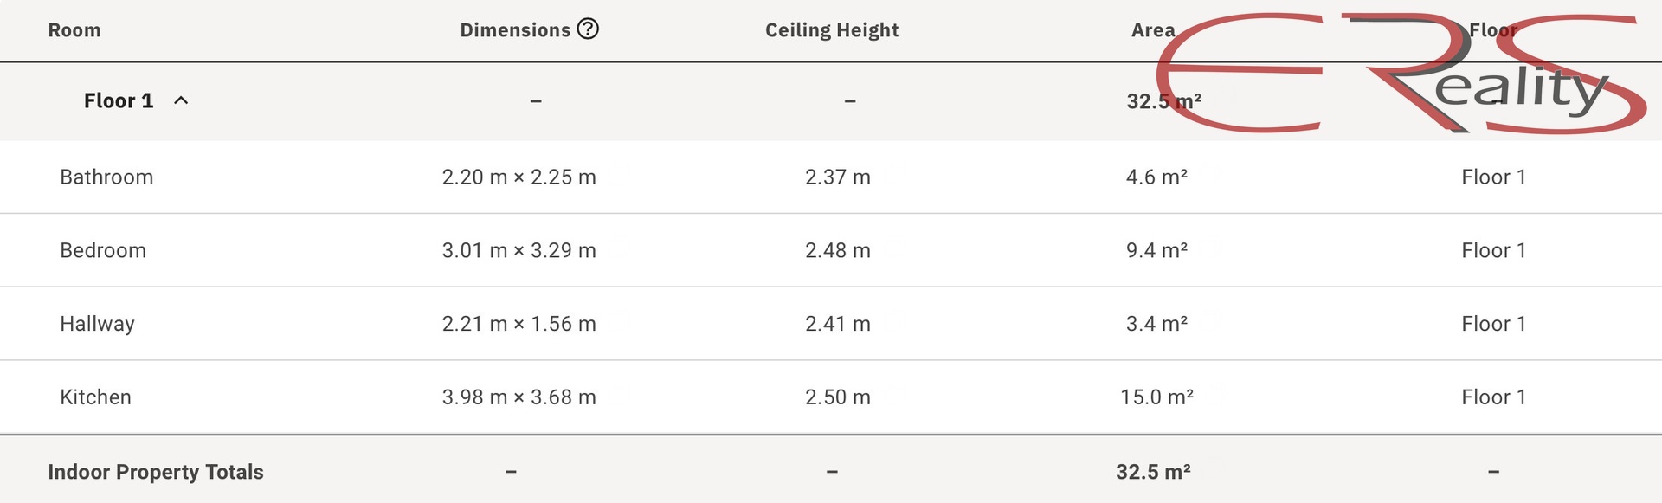Viewport: 1662px width, 503px height.
Task: Click the Dimensions column header label
Action: click(x=515, y=30)
